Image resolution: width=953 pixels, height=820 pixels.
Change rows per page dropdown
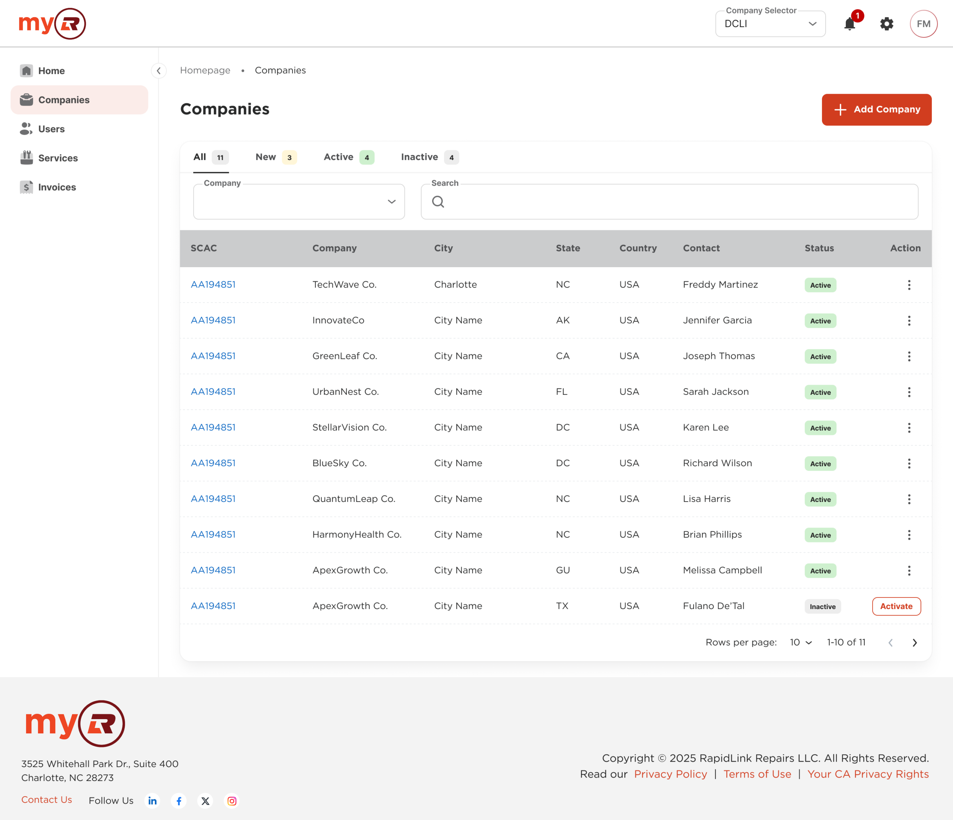[801, 642]
